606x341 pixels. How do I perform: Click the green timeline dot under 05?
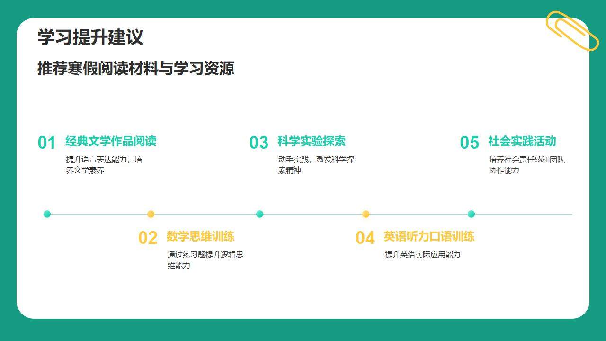(471, 214)
